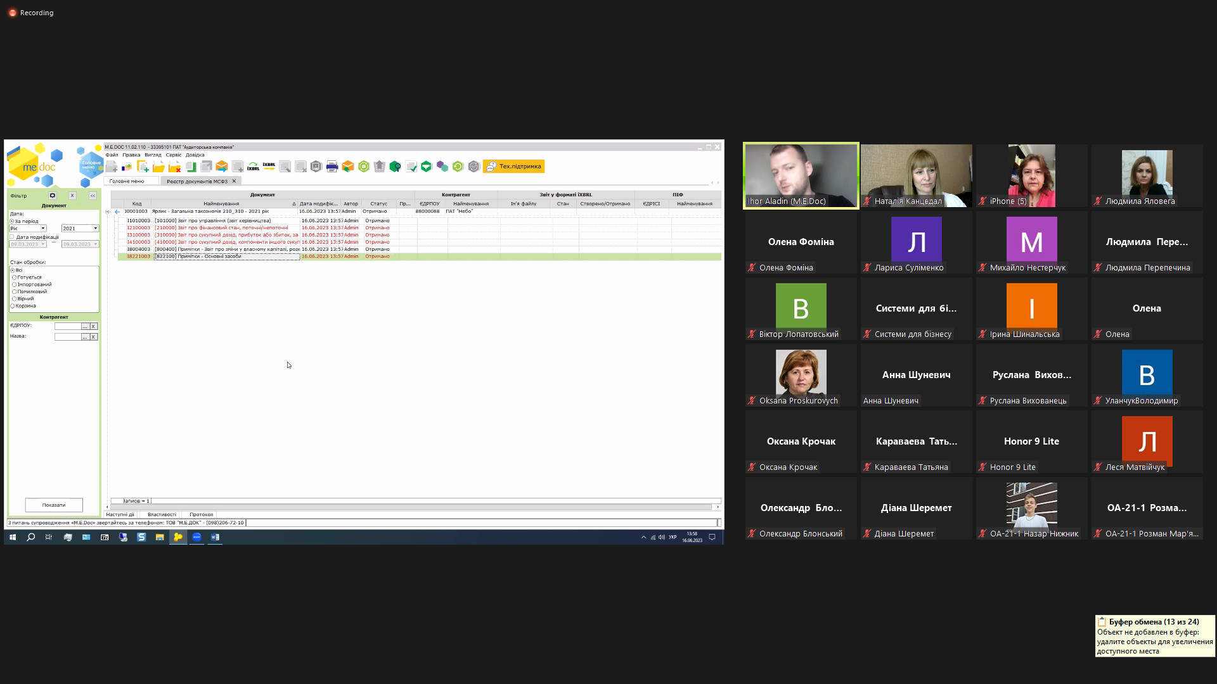Screen dimensions: 1217x684
Task: Show hidden system tray icons chevron
Action: (x=643, y=537)
